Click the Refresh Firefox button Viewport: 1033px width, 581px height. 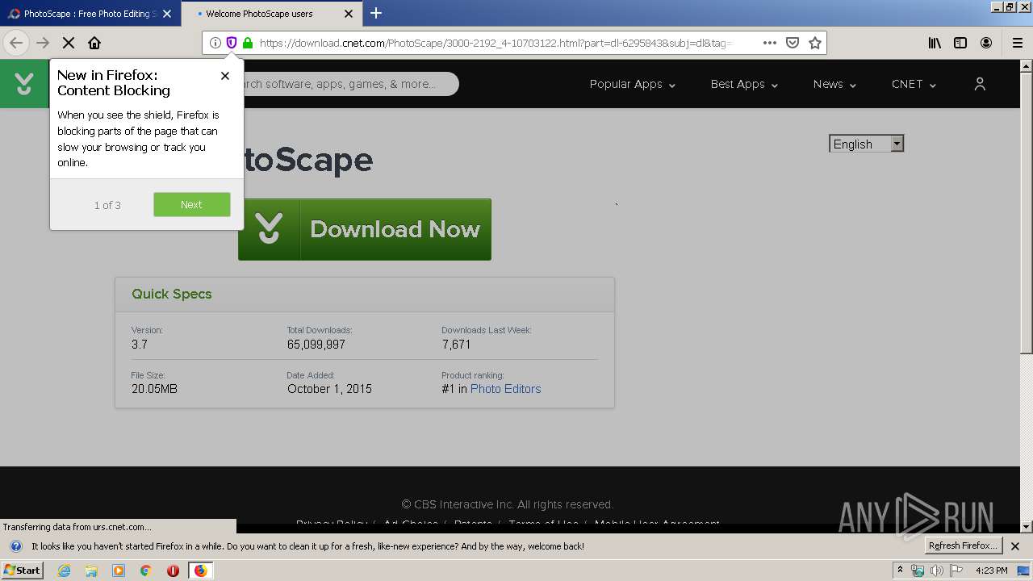(x=964, y=546)
